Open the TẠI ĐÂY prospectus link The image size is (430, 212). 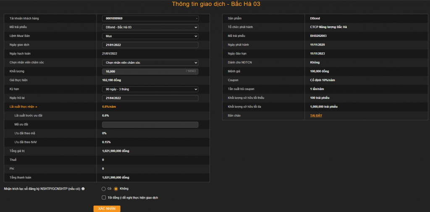(316, 115)
